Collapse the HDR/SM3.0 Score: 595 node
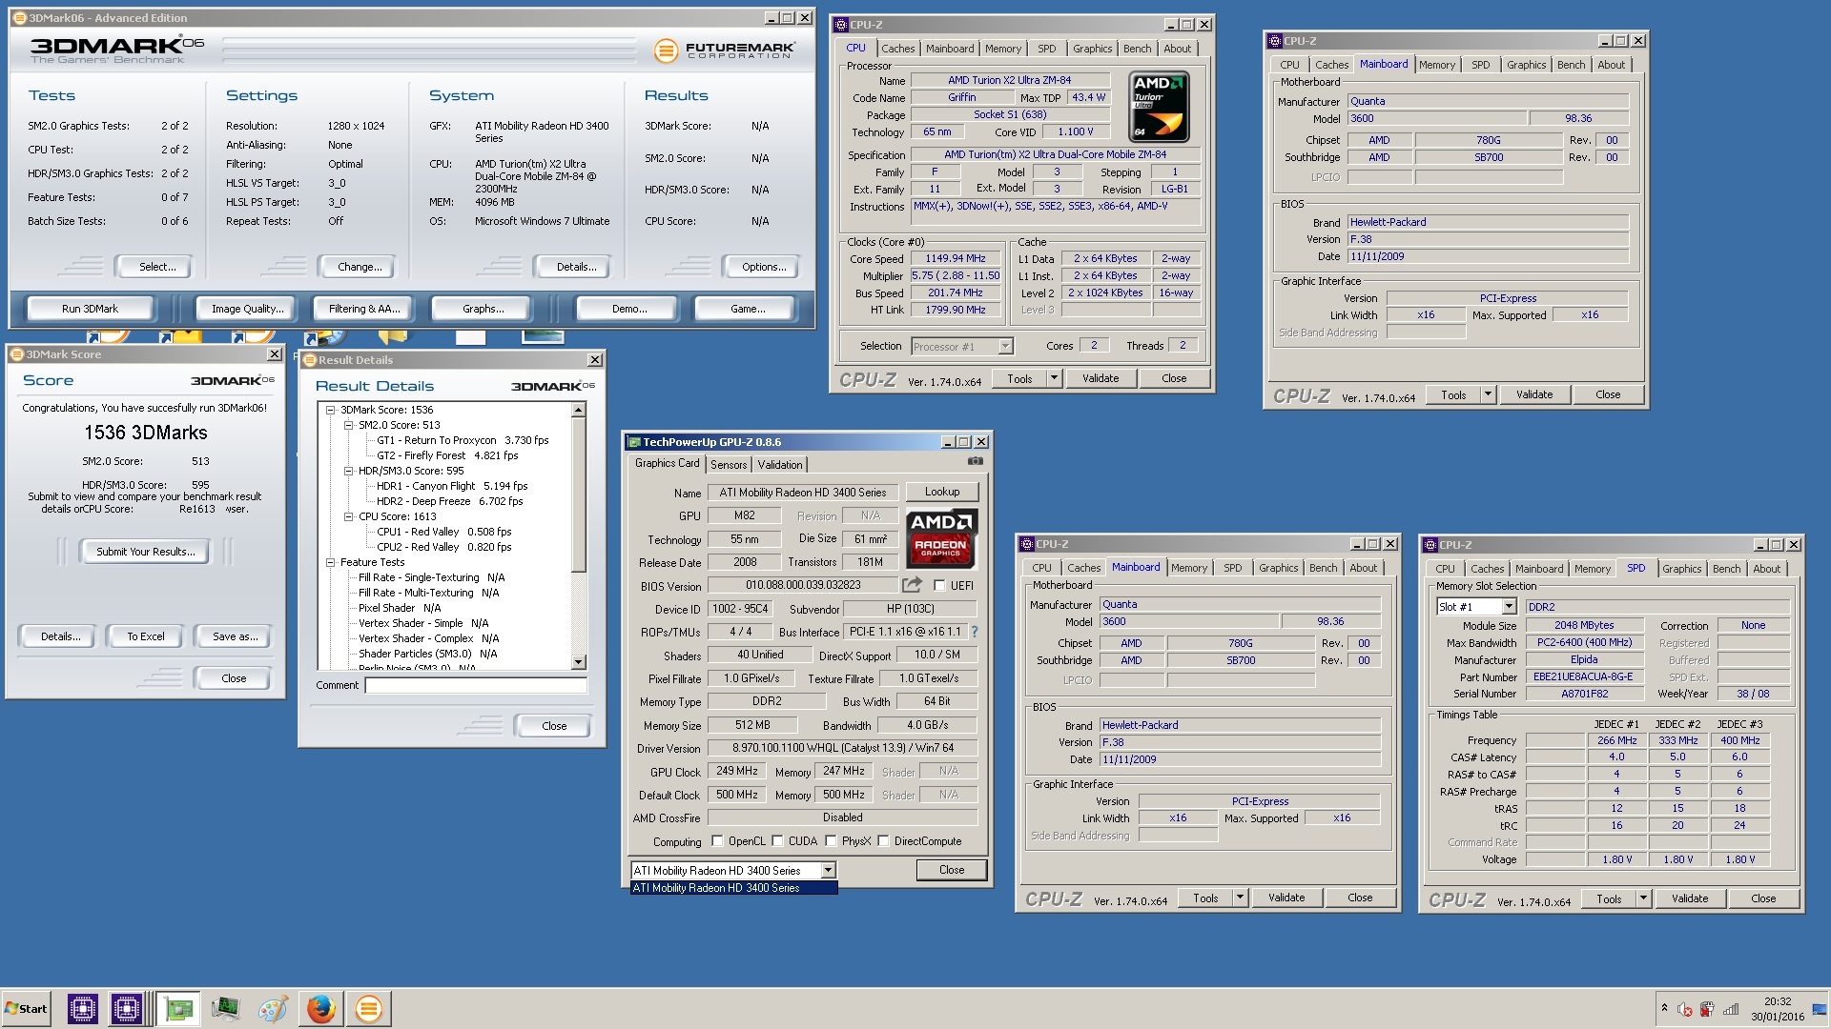 [x=348, y=471]
